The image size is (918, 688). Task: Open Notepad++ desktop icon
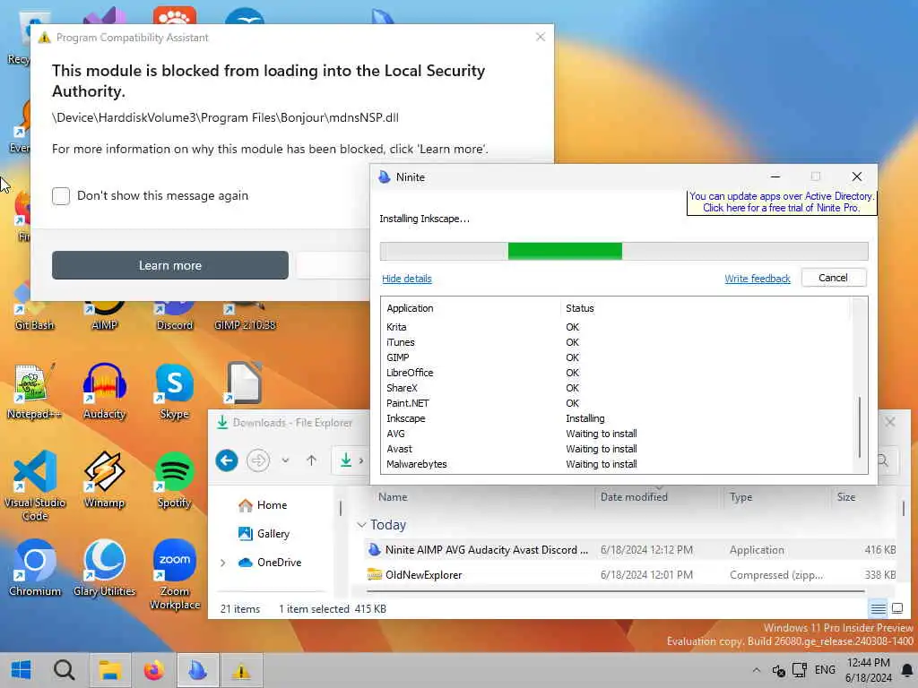(x=34, y=391)
